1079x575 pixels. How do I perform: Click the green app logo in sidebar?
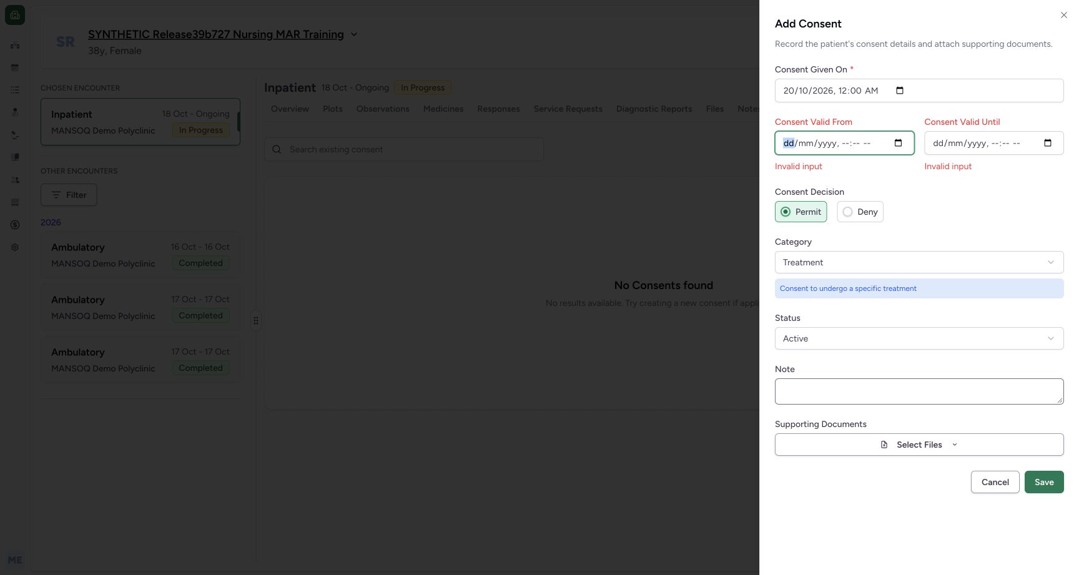pyautogui.click(x=15, y=15)
